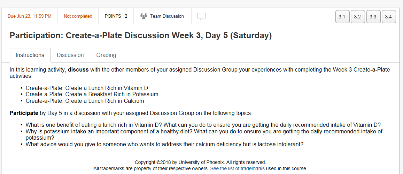Jump to activity 3.2

click(x=357, y=17)
